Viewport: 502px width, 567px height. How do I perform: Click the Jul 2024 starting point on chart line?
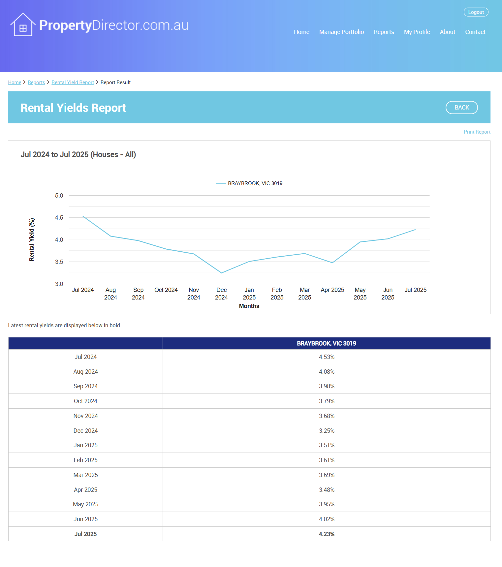coord(83,216)
